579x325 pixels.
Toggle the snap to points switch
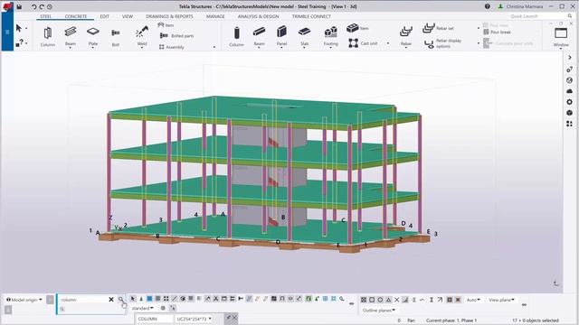pyautogui.click(x=364, y=300)
